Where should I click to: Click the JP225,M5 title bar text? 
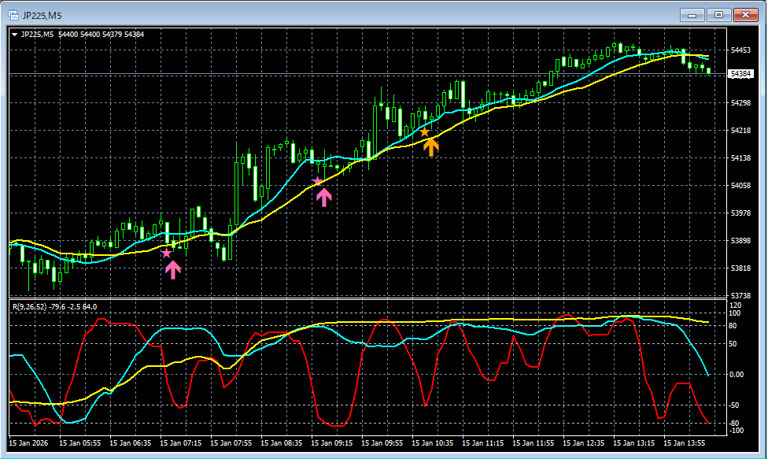[x=42, y=16]
